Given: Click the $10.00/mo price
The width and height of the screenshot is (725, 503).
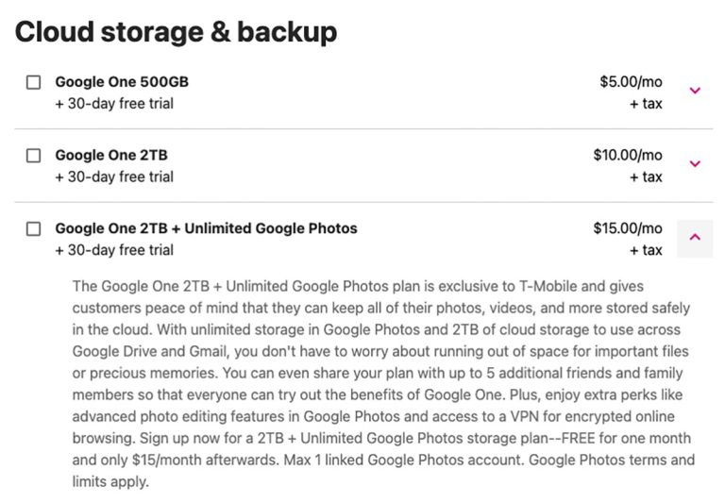Looking at the screenshot, I should 628,156.
